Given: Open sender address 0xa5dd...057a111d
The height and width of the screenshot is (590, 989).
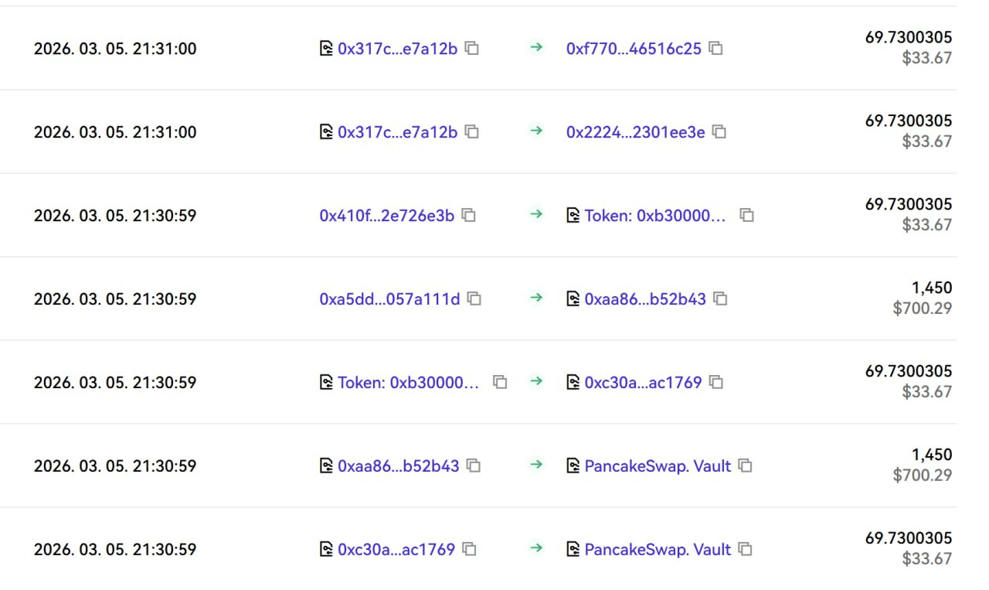Looking at the screenshot, I should tap(389, 299).
